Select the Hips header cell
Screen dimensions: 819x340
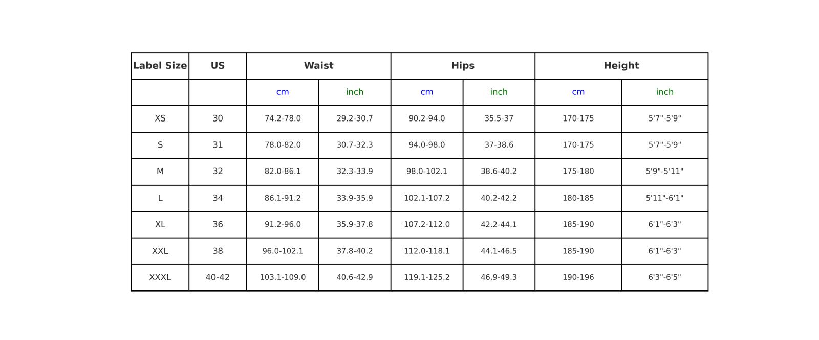pyautogui.click(x=463, y=66)
